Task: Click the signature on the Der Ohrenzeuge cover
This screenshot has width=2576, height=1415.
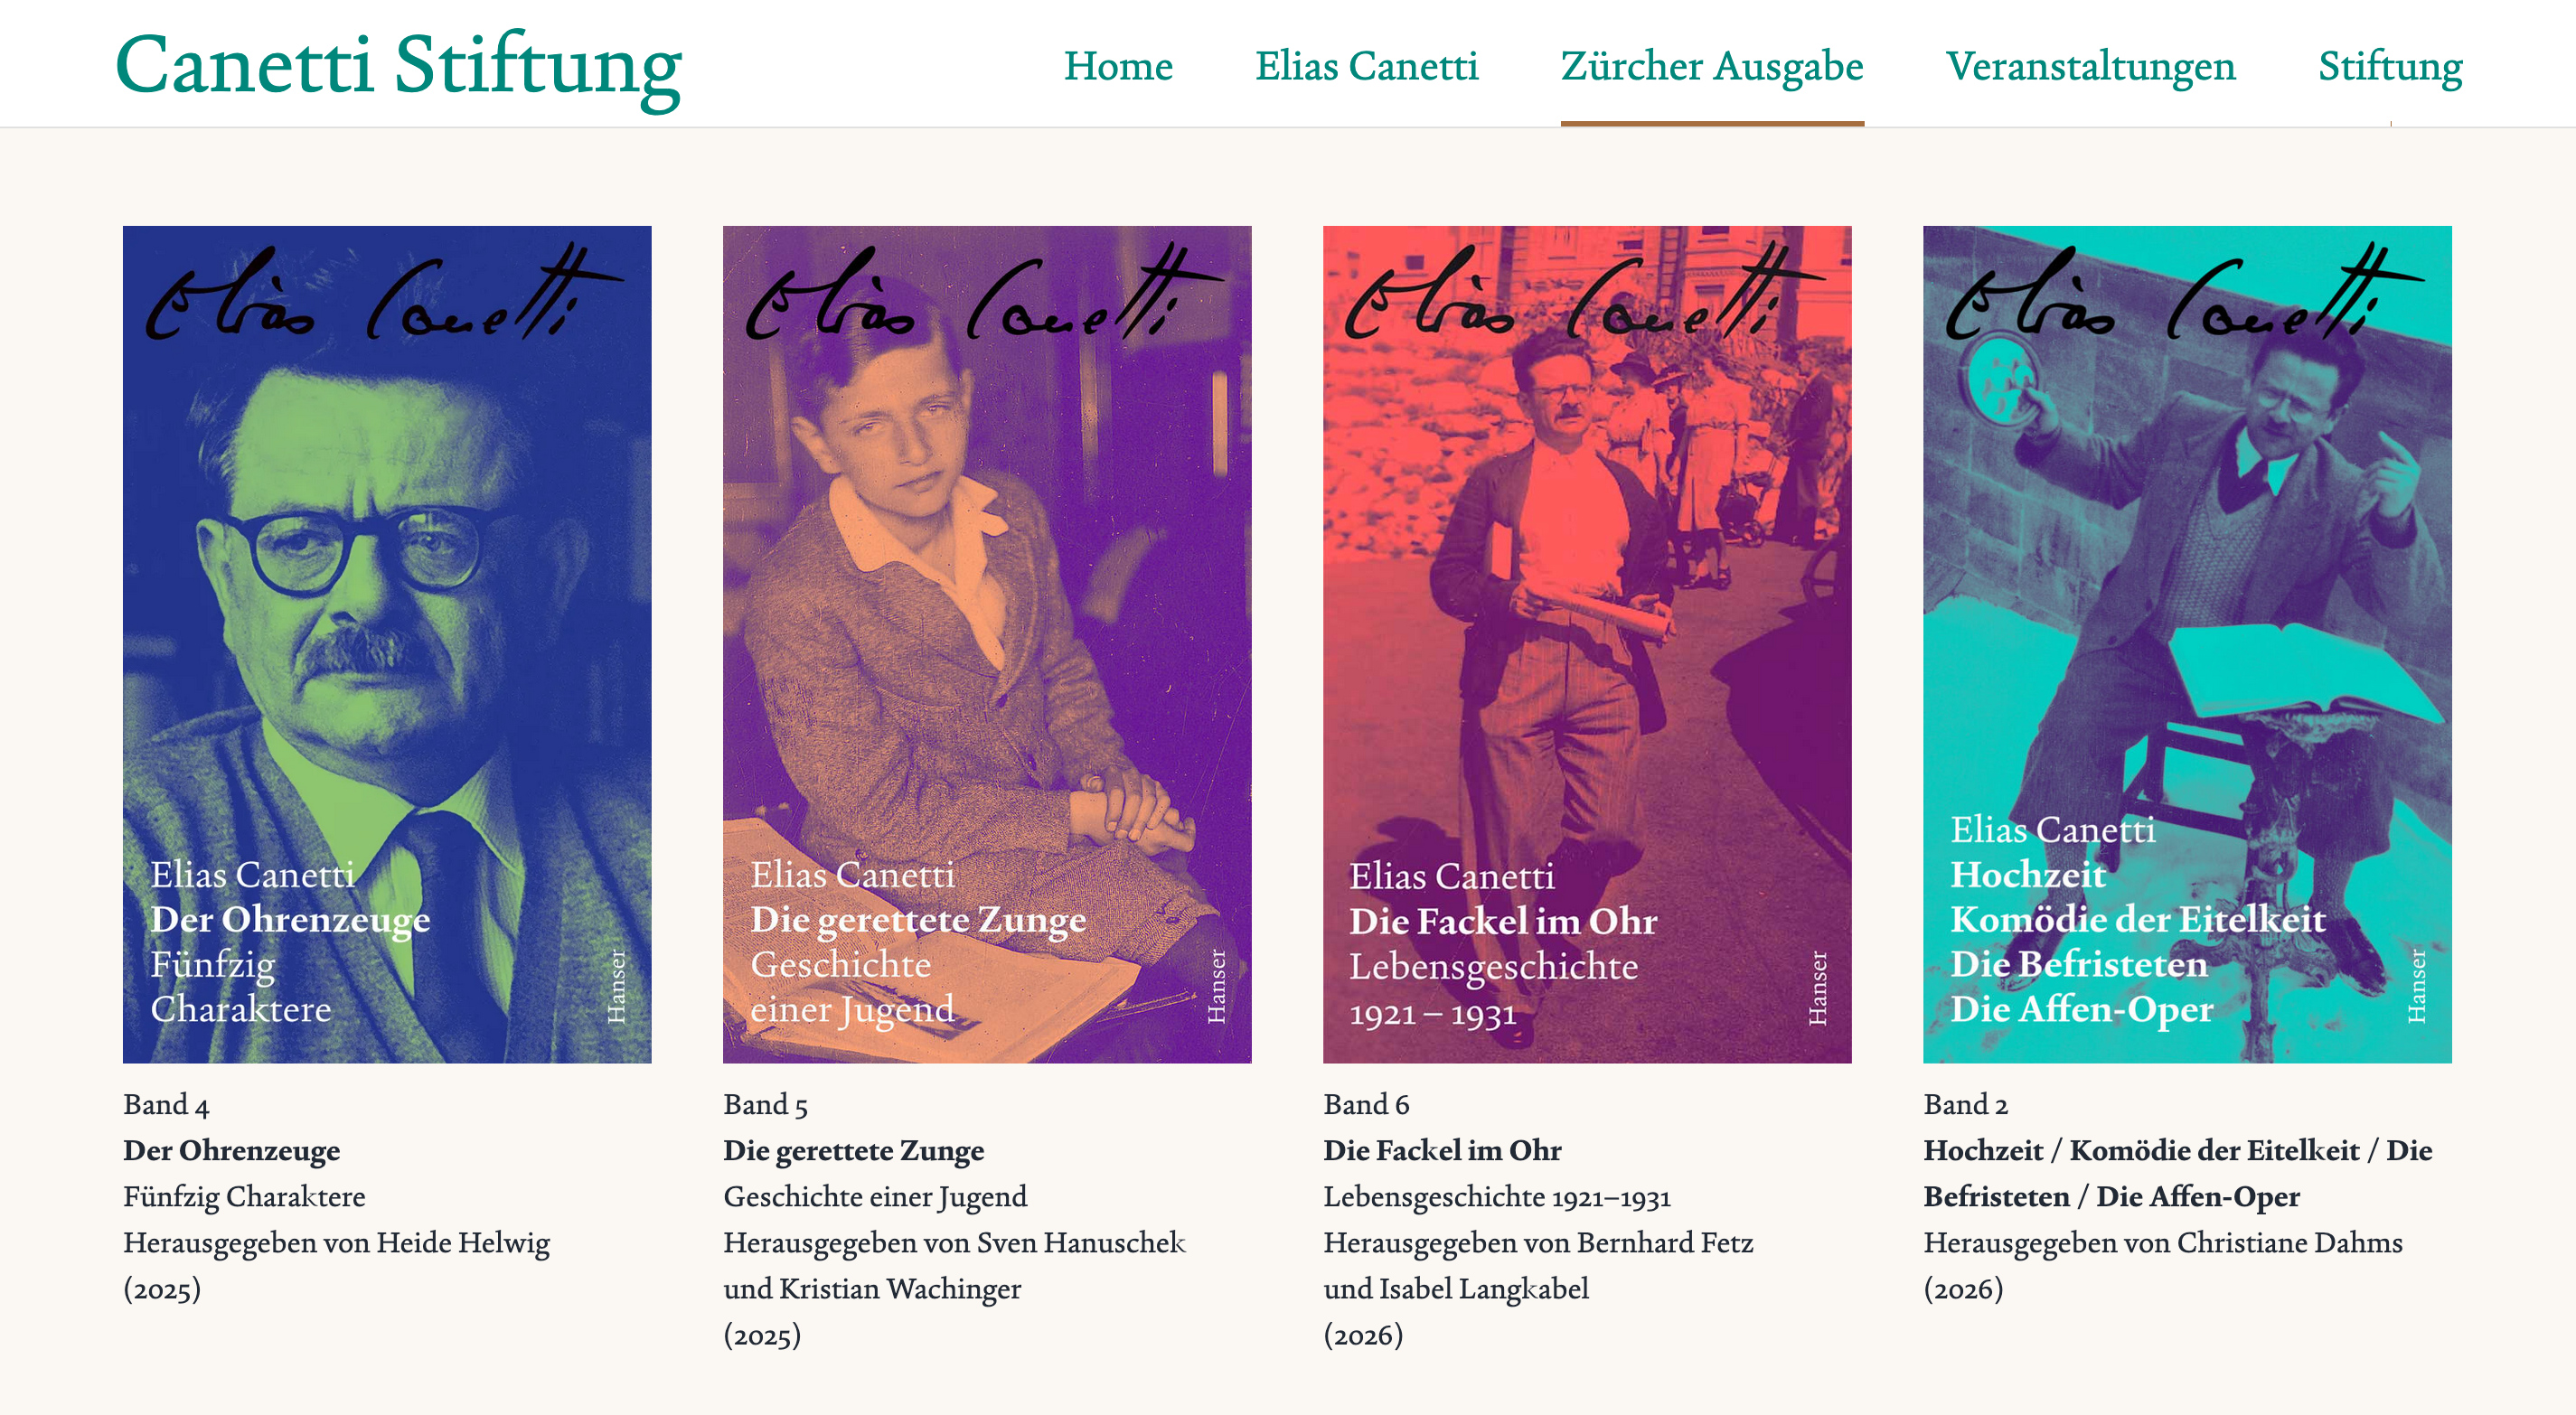Action: click(x=380, y=295)
